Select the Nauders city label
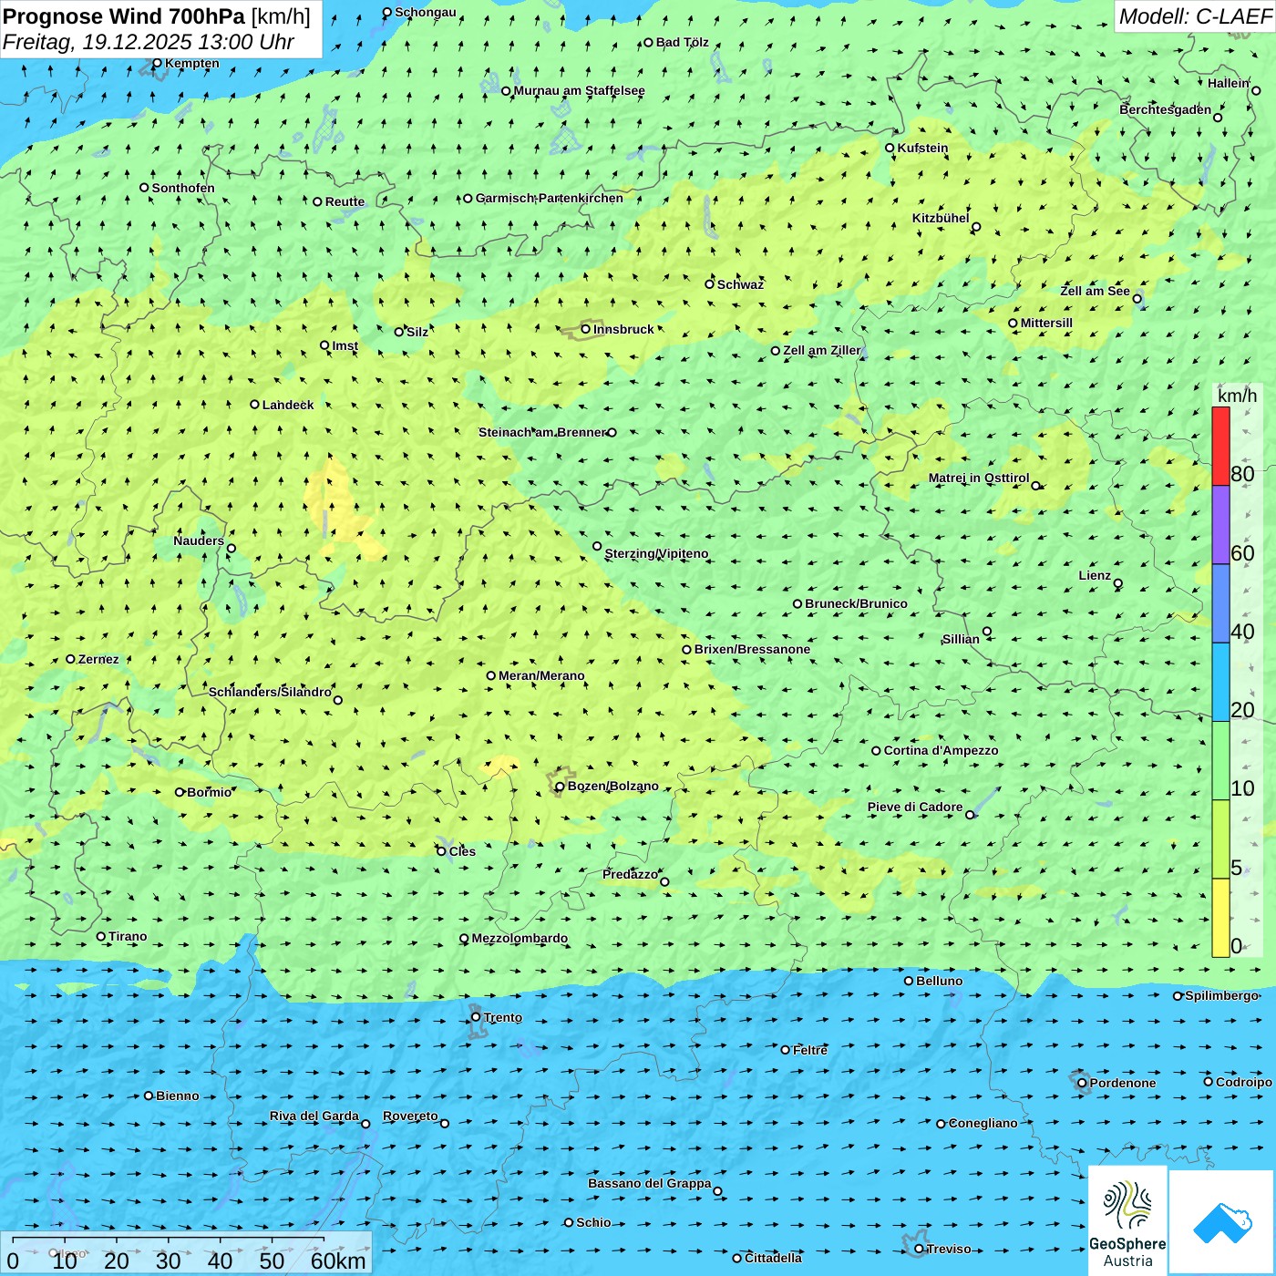This screenshot has width=1276, height=1276. click(x=199, y=540)
